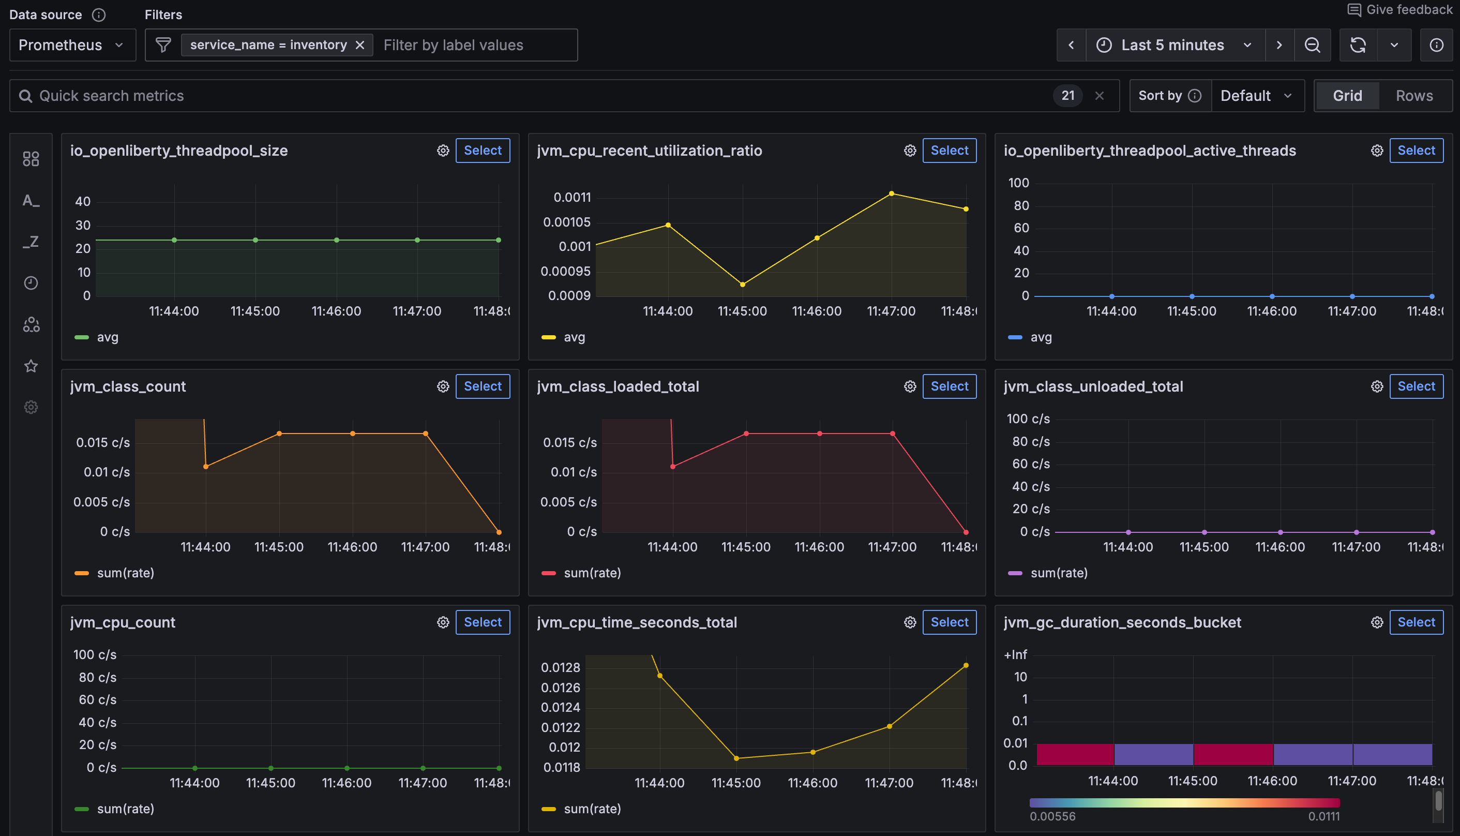This screenshot has height=836, width=1460.
Task: Refresh the dashboard data
Action: tap(1359, 45)
